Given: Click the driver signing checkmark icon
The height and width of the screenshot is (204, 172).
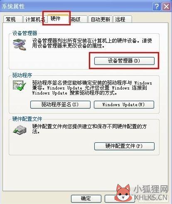Looking at the screenshot, I should (x=19, y=85).
